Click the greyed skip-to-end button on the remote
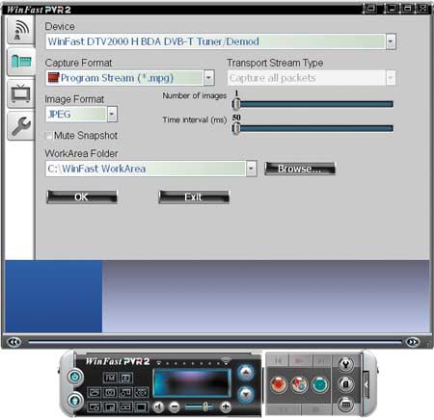 321,361
